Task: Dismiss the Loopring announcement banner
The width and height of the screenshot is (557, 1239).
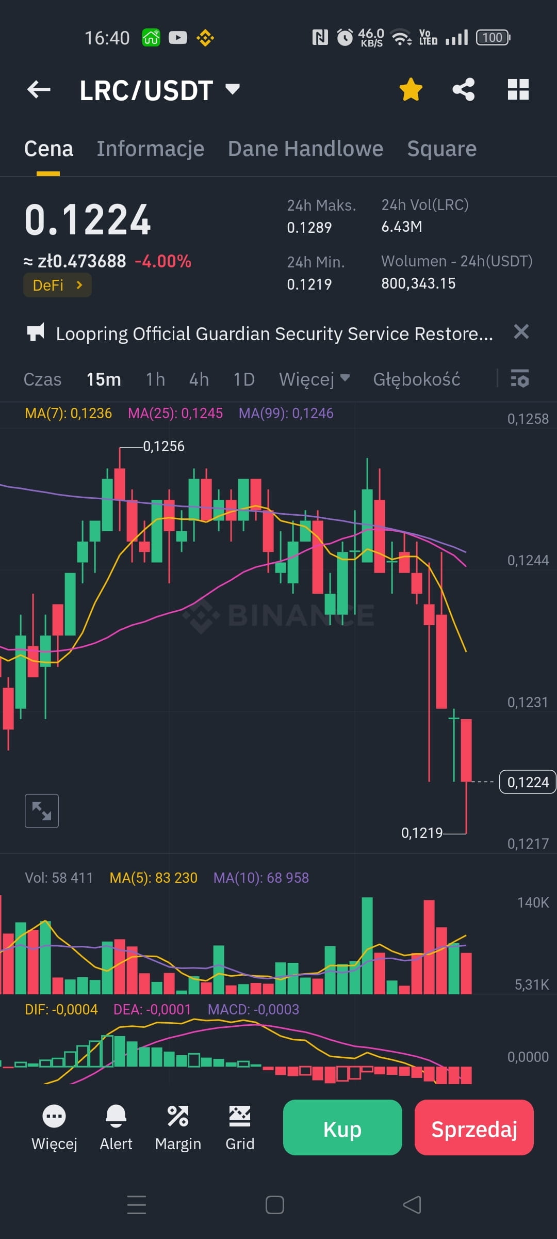Action: [521, 332]
